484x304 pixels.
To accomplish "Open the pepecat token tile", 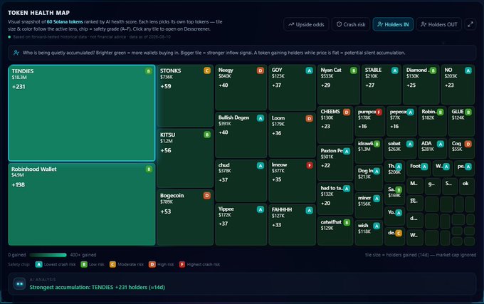I will (x=401, y=121).
